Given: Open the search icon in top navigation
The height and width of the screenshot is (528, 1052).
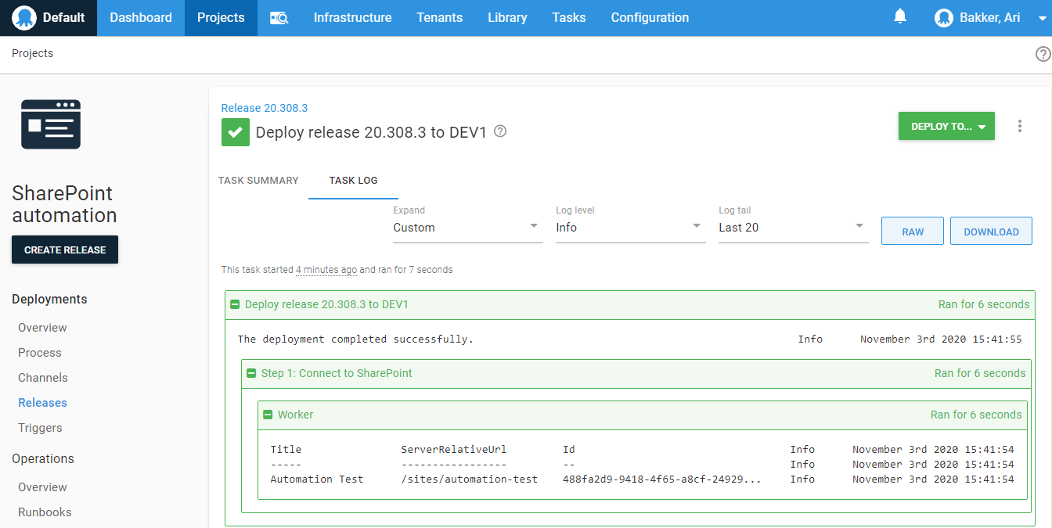Looking at the screenshot, I should tap(279, 18).
